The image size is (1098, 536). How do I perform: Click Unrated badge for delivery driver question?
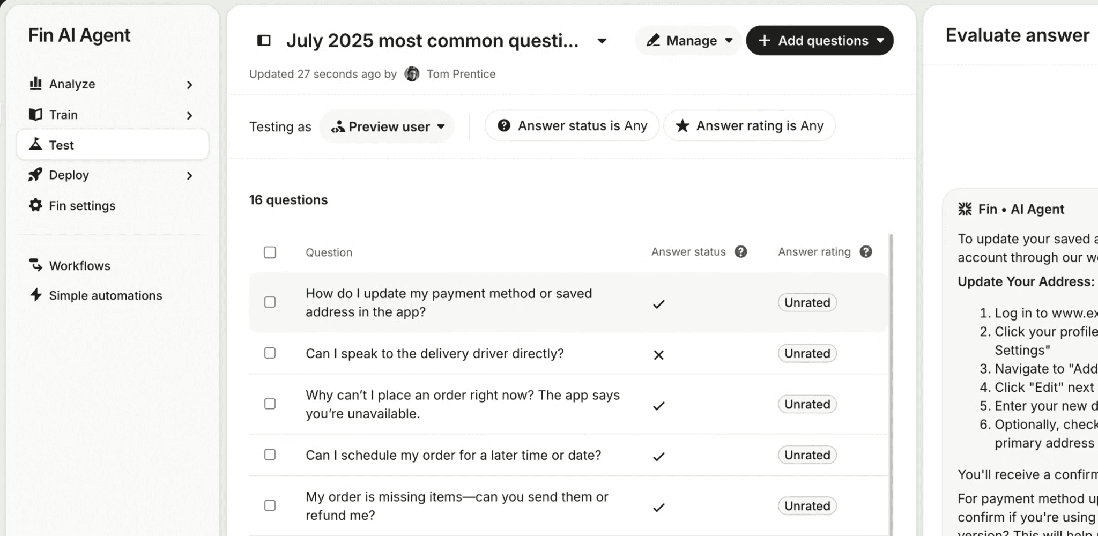807,353
